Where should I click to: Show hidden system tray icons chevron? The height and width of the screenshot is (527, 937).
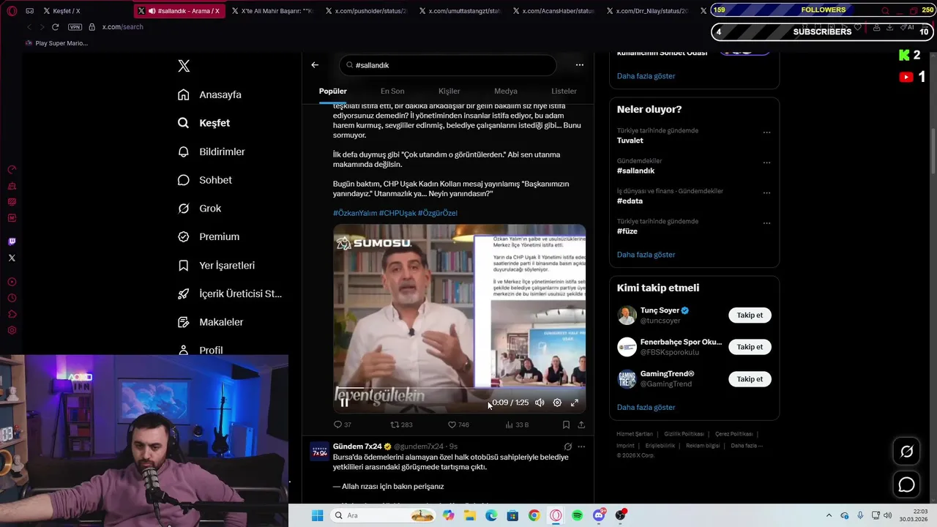click(x=829, y=515)
